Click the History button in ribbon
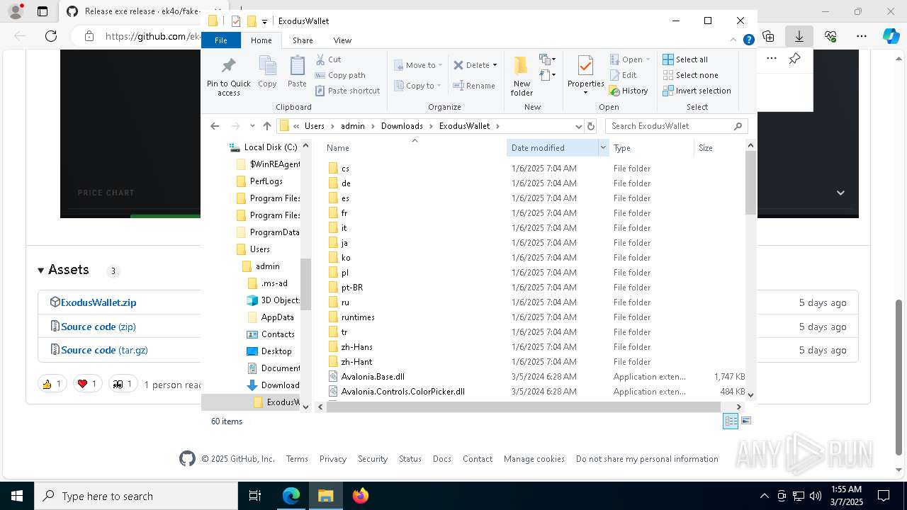The width and height of the screenshot is (907, 510). coord(628,91)
